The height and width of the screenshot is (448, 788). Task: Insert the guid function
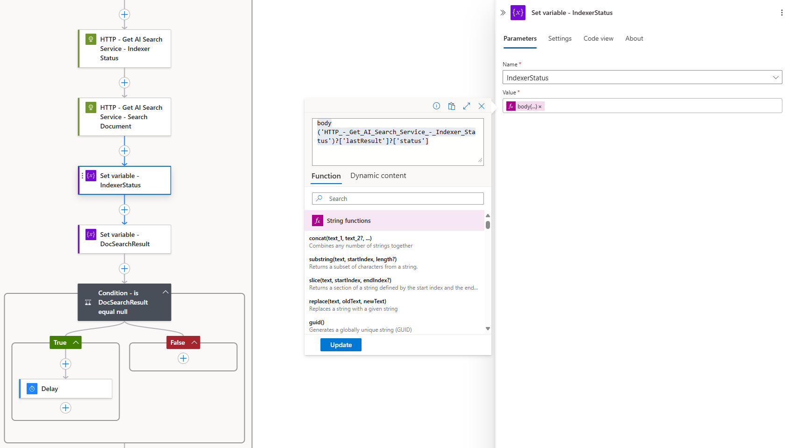tap(394, 326)
